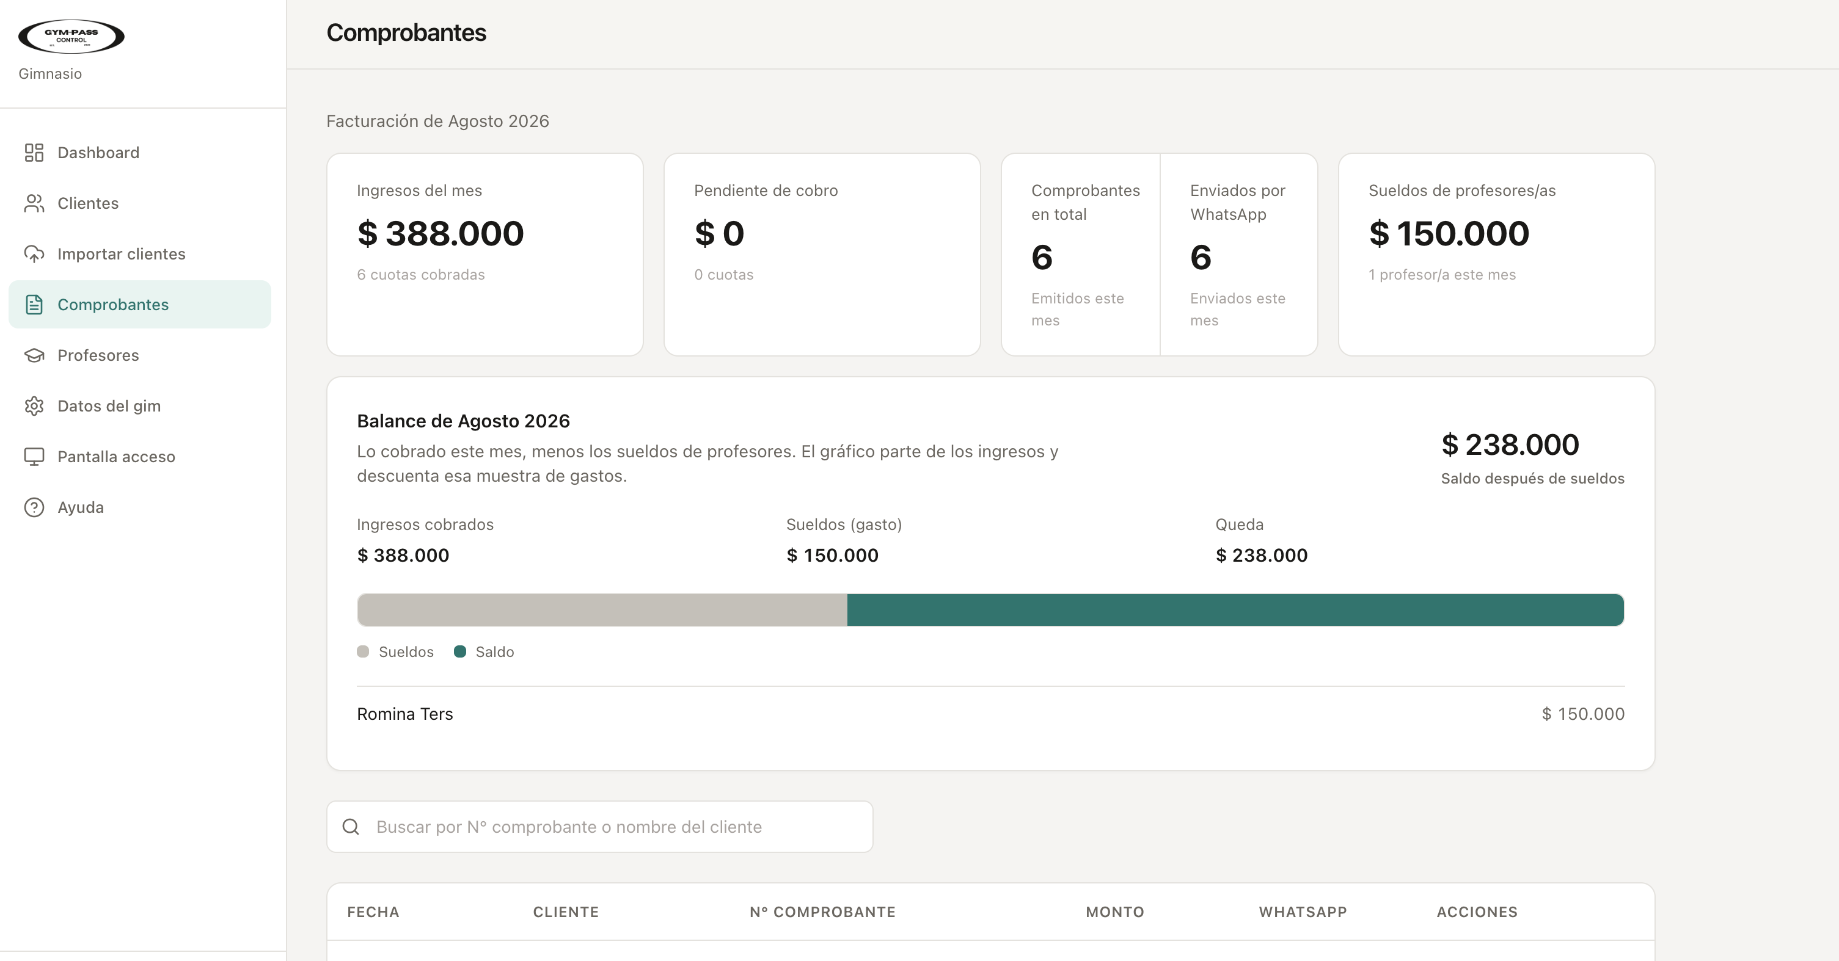The height and width of the screenshot is (961, 1839).
Task: Click the Clientes people icon
Action: pos(34,203)
